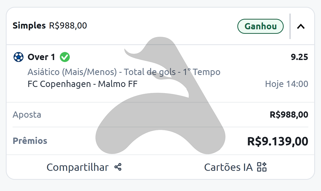The height and width of the screenshot is (191, 321).
Task: Open the Cartões IA option
Action: (236, 167)
